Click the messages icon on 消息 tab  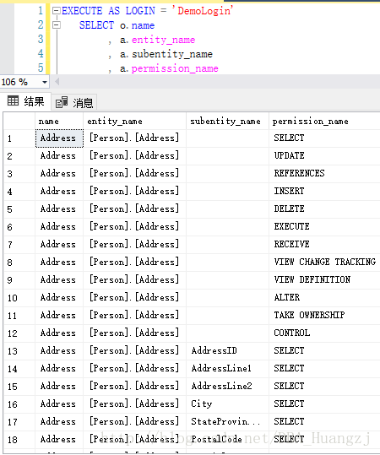point(62,102)
